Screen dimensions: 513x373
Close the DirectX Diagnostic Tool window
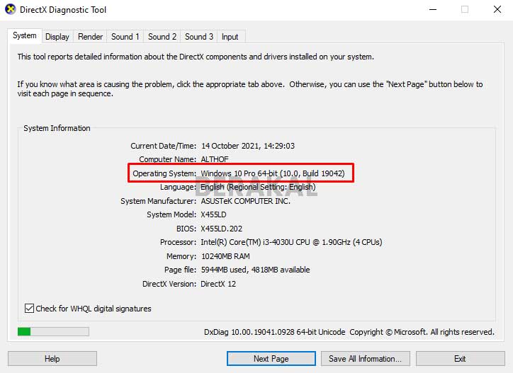coord(497,10)
